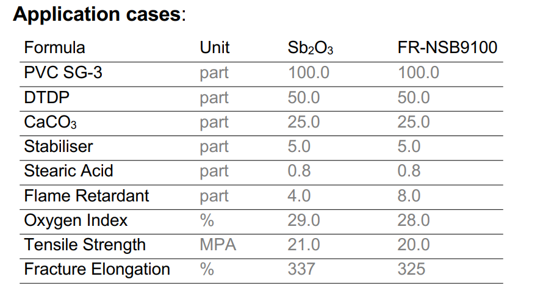Image resolution: width=546 pixels, height=293 pixels.
Task: Select the 4.0 Flame Retardant value
Action: 299,196
